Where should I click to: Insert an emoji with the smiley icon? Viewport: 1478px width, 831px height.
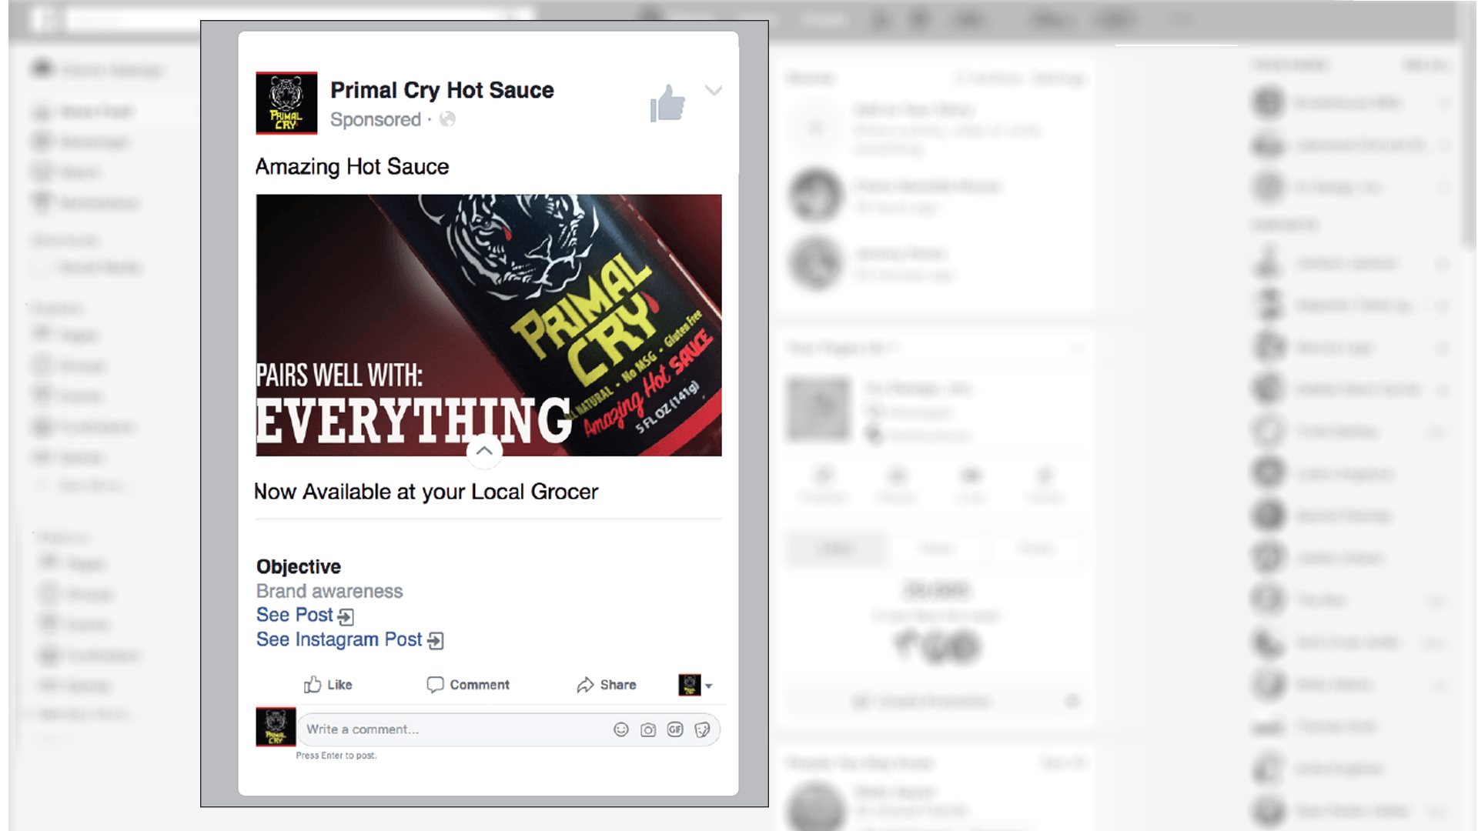click(621, 729)
